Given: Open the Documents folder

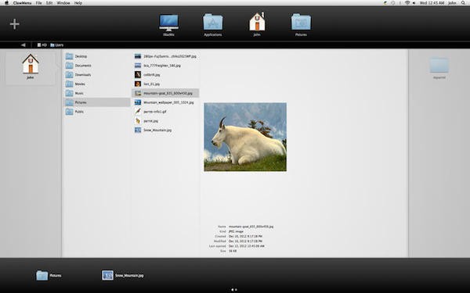Looking at the screenshot, I should click(x=96, y=66).
